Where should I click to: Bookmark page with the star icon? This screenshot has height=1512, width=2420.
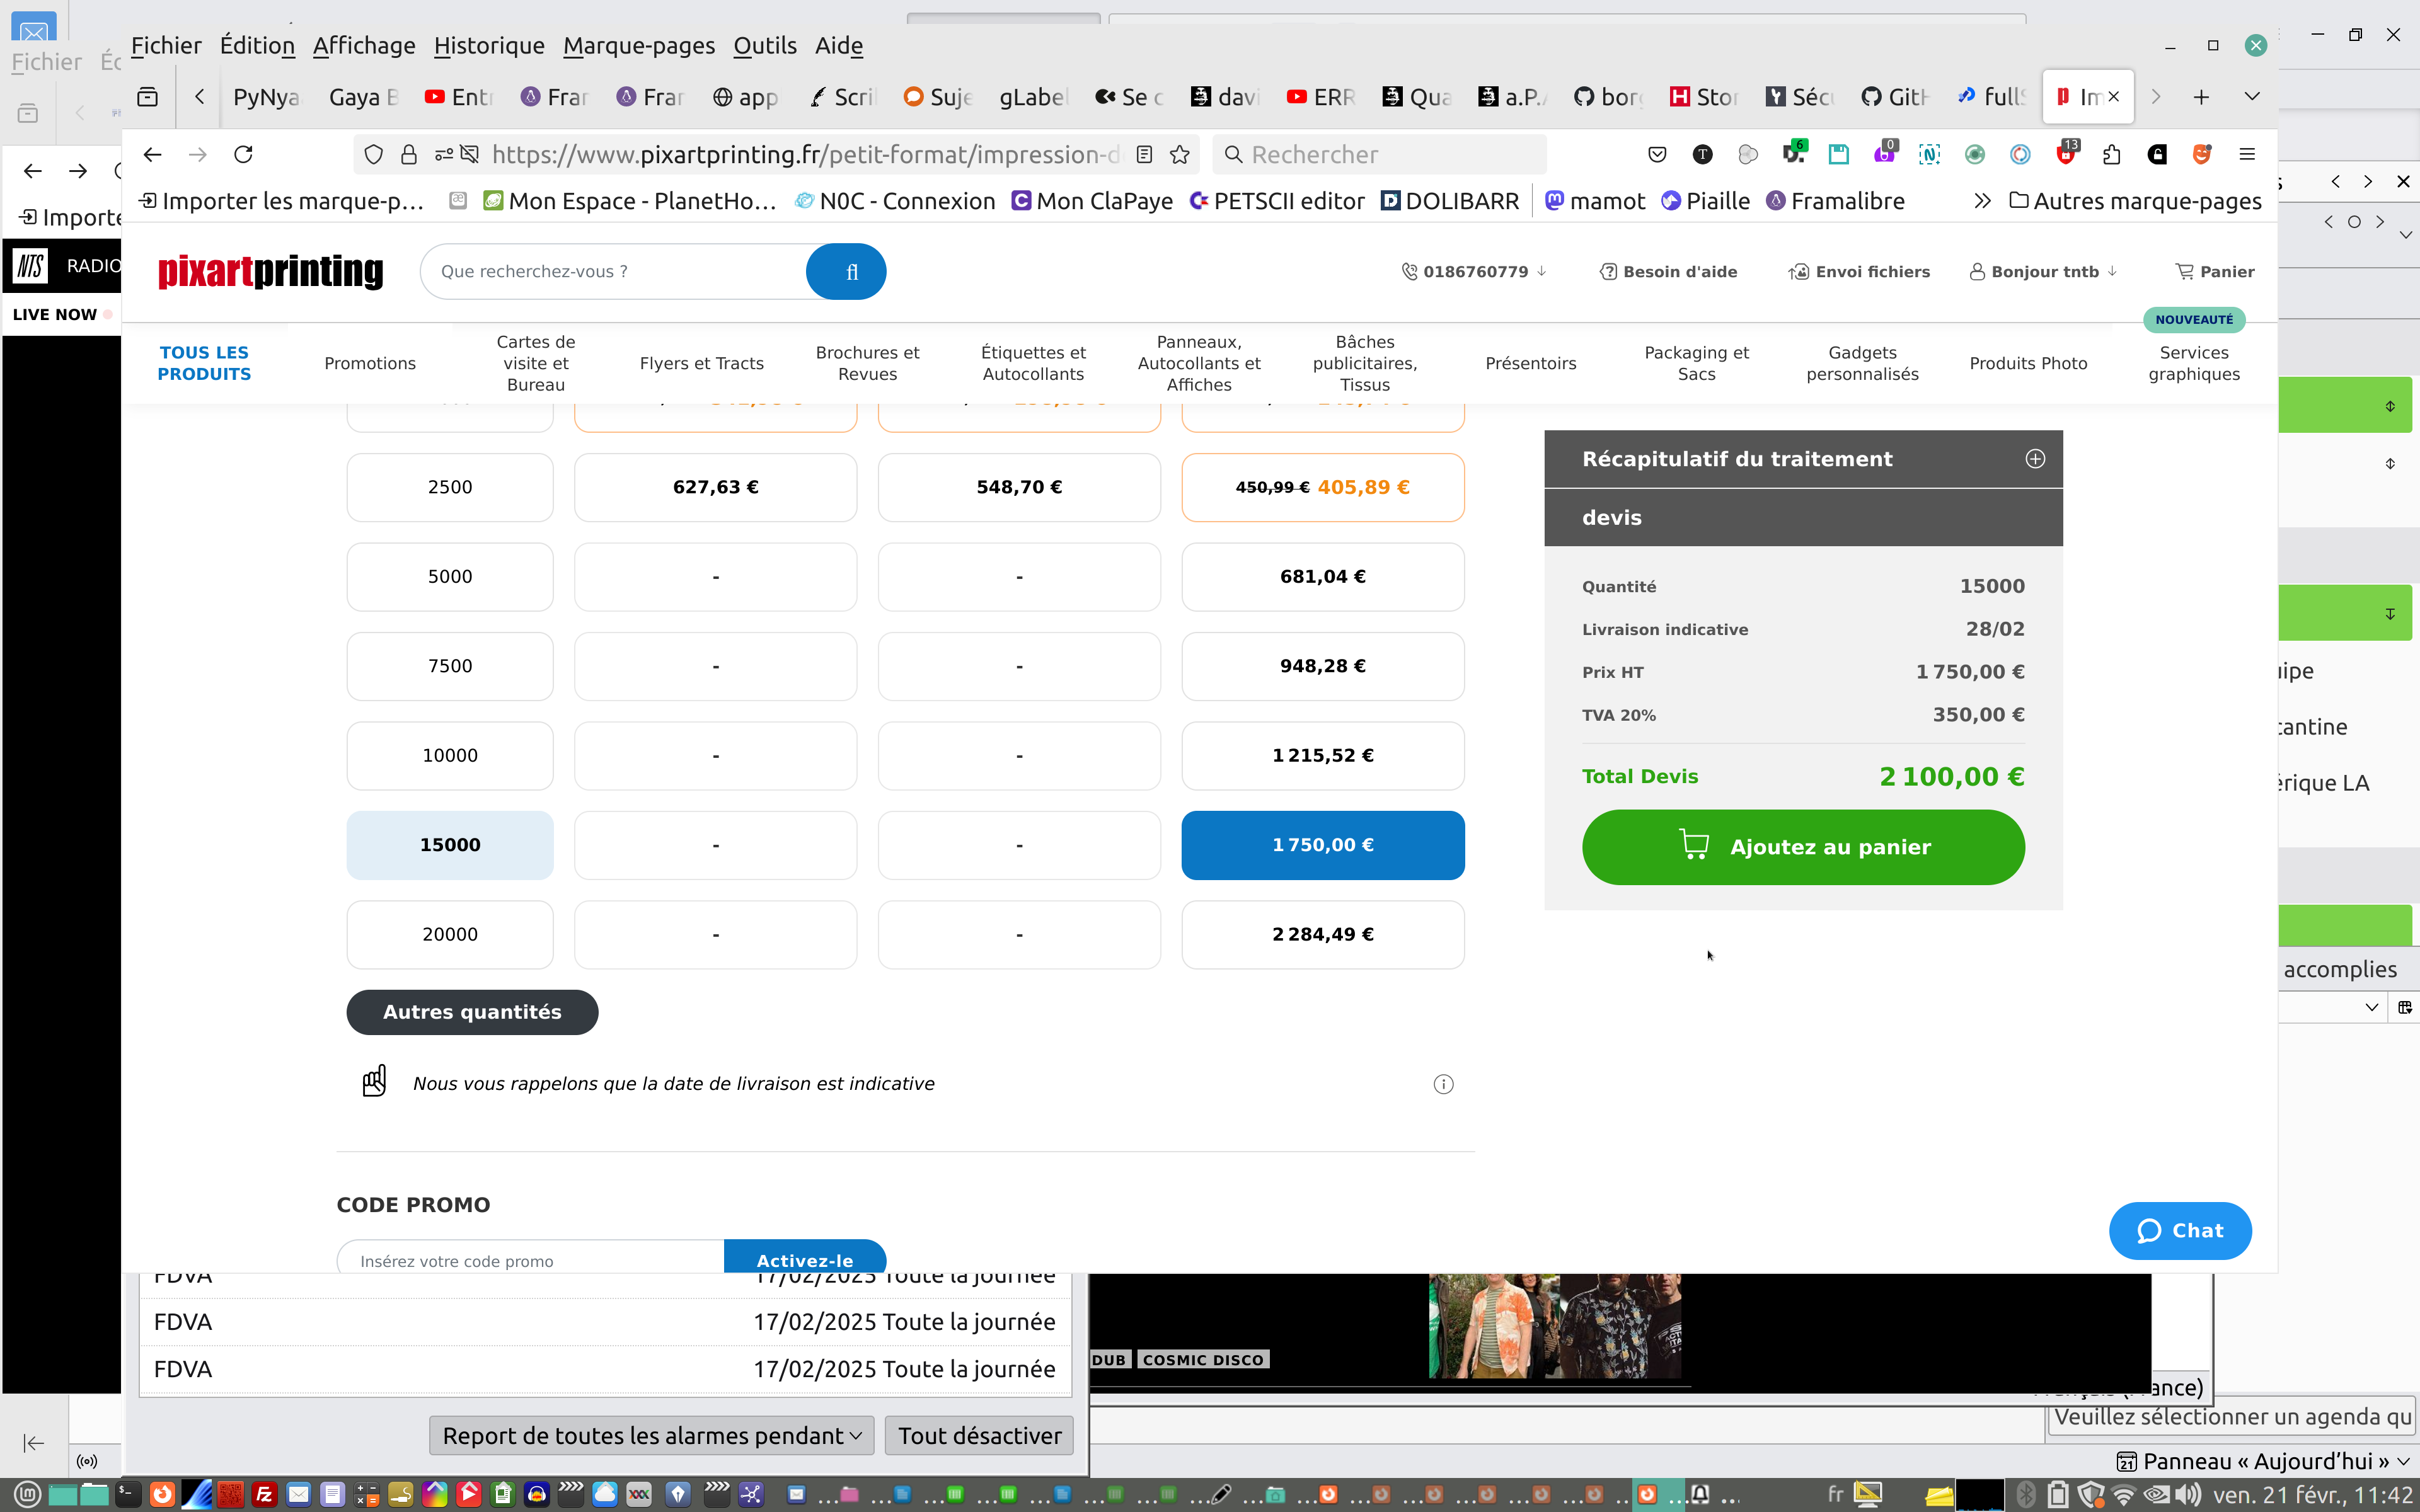(1180, 155)
